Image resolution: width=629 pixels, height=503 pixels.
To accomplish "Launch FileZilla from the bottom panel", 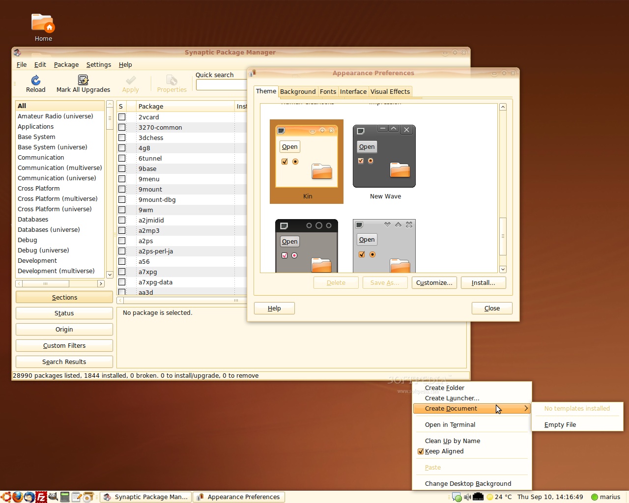I will (x=41, y=497).
